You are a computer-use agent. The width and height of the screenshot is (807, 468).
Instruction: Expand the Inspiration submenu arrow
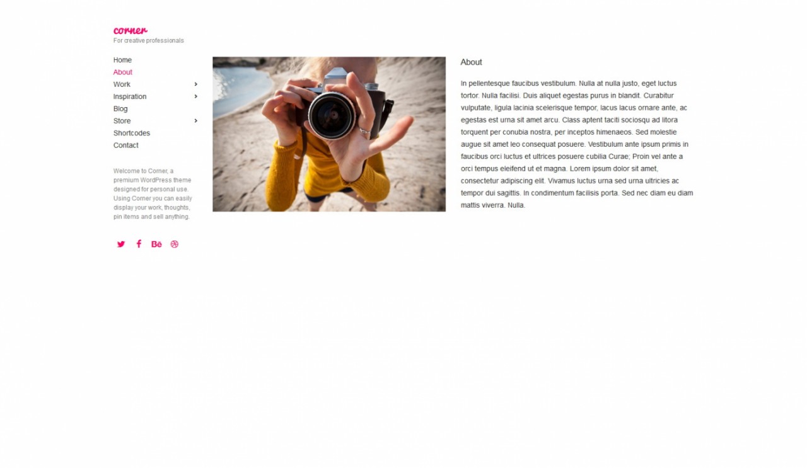click(196, 96)
